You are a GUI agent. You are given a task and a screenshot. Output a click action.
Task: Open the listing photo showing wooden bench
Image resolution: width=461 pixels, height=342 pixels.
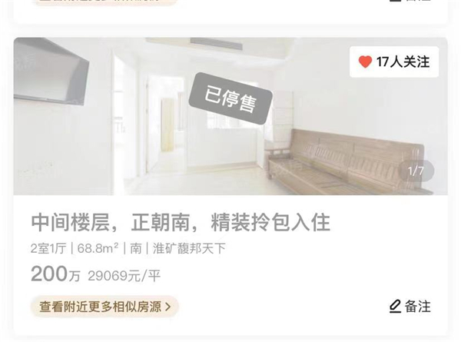(x=230, y=116)
